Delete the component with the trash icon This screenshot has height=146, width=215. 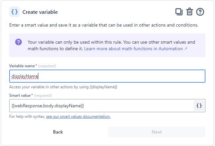point(189,12)
